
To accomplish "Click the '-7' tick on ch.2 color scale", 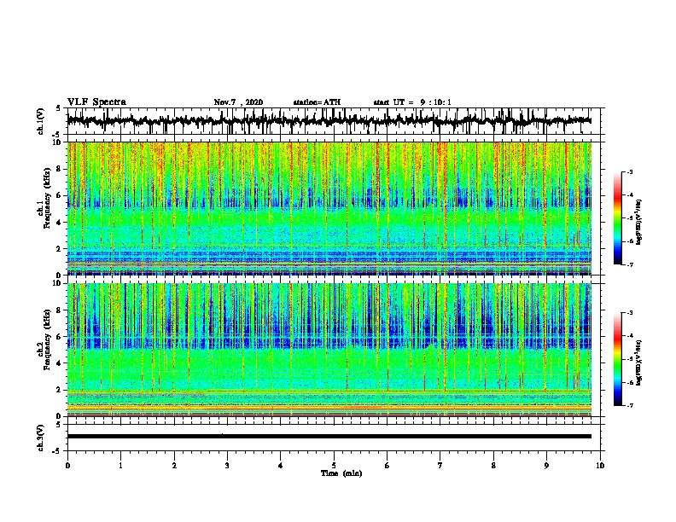I will pos(629,405).
